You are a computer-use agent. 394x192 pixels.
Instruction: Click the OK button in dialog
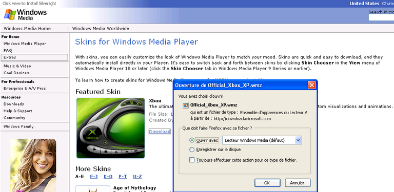click(267, 183)
